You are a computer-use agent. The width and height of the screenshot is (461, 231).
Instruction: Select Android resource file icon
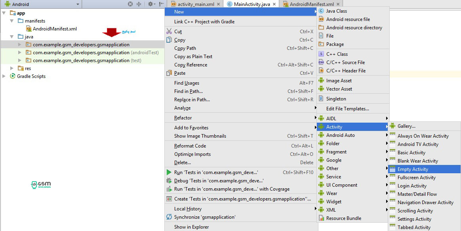(x=321, y=19)
